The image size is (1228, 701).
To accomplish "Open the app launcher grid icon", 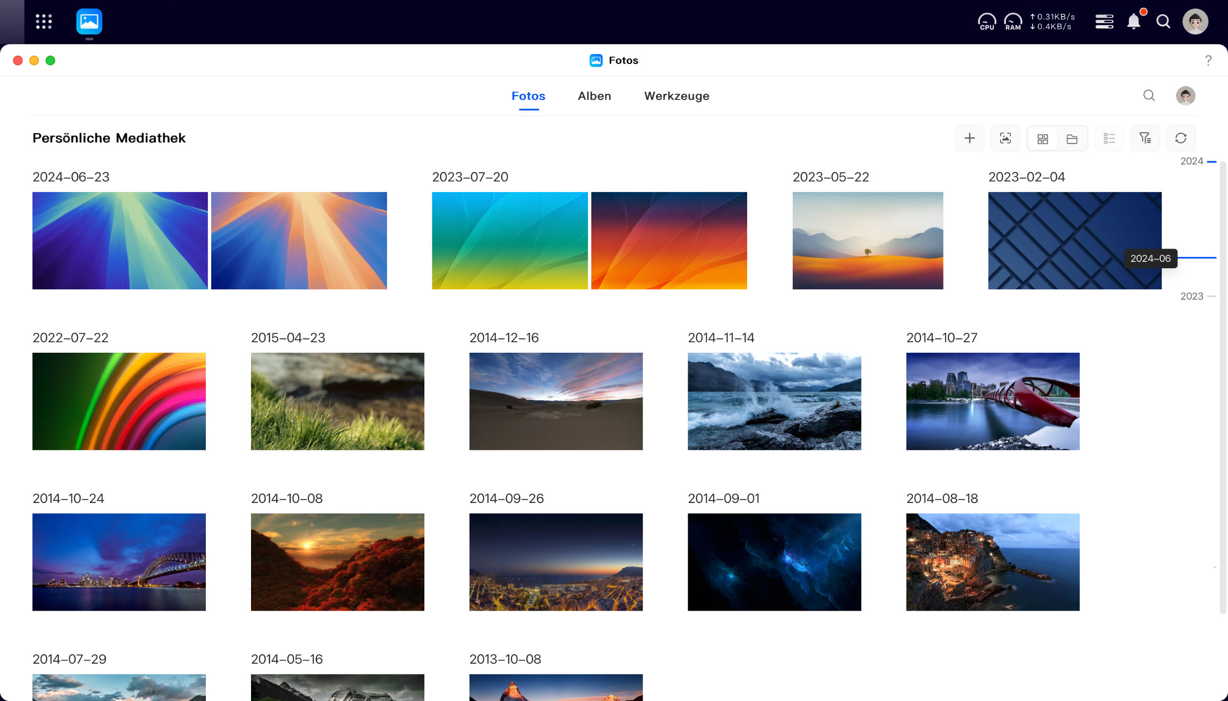I will tap(44, 22).
